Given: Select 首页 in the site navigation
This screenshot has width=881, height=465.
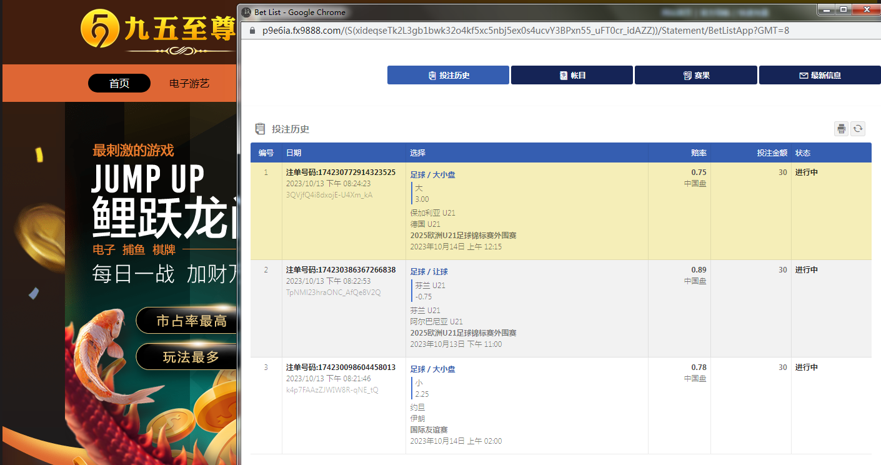Looking at the screenshot, I should point(119,83).
